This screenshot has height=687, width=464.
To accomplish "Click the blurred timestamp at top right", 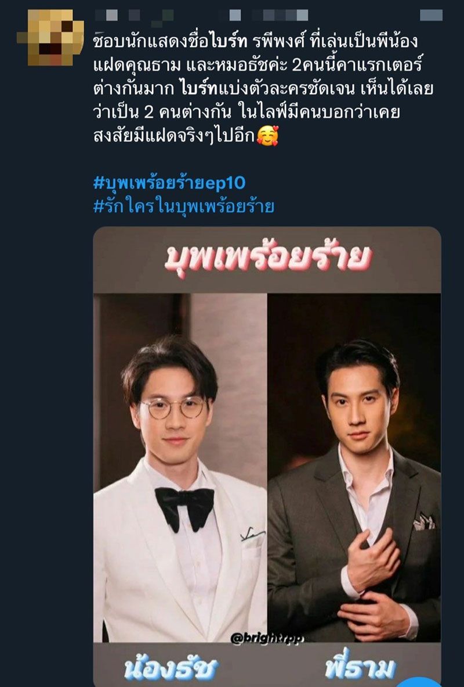I will point(431,16).
